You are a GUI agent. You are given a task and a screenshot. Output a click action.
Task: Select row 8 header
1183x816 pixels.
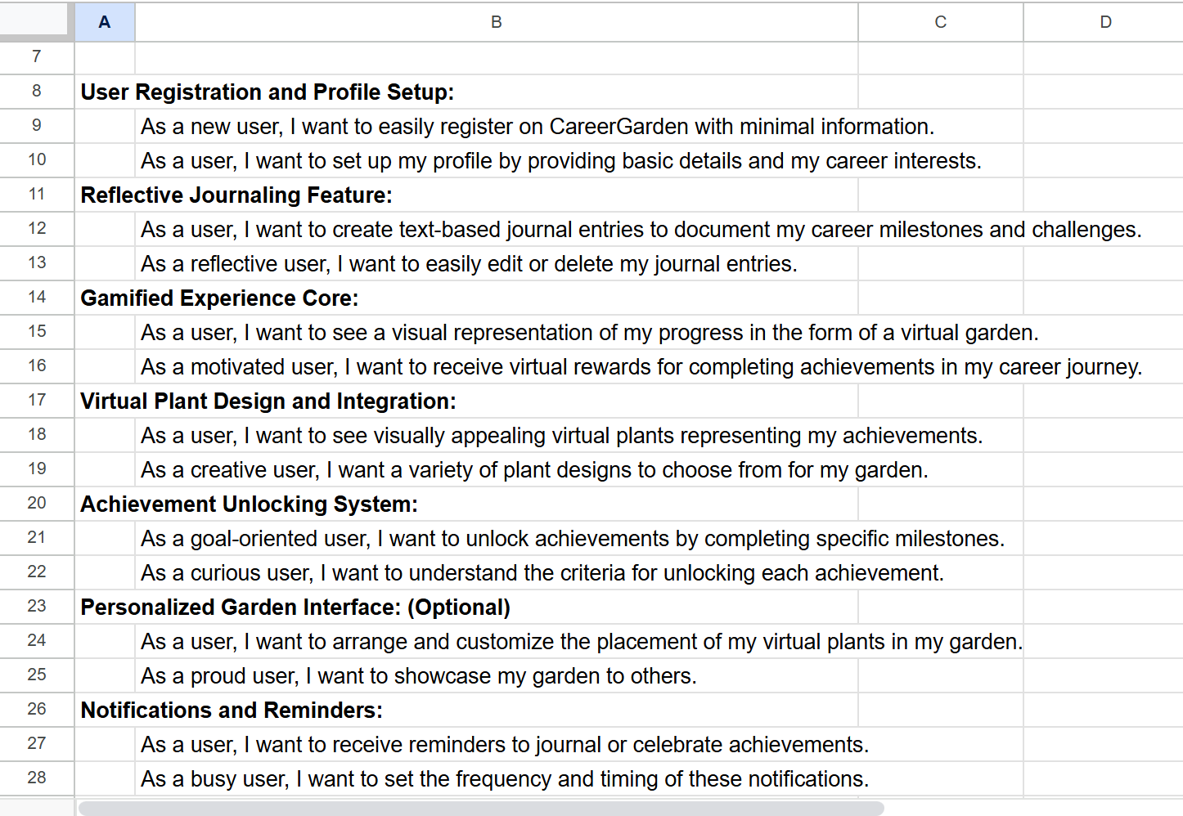point(37,92)
